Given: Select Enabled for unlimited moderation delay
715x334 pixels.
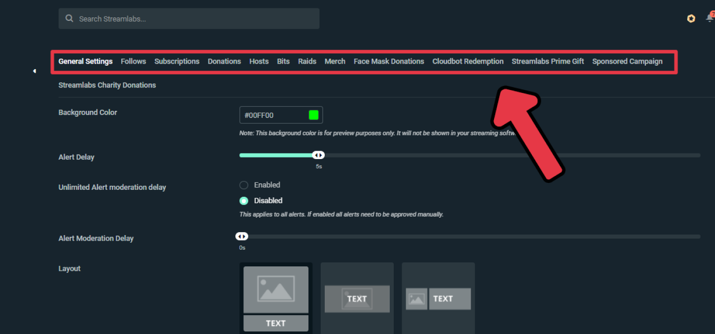Looking at the screenshot, I should click(244, 185).
